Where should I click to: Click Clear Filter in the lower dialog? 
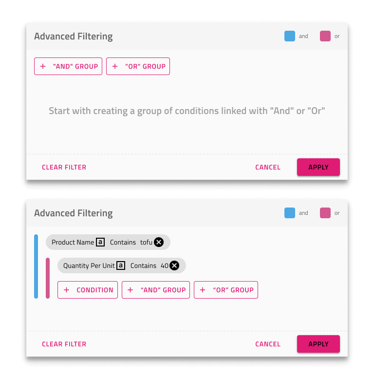point(64,344)
